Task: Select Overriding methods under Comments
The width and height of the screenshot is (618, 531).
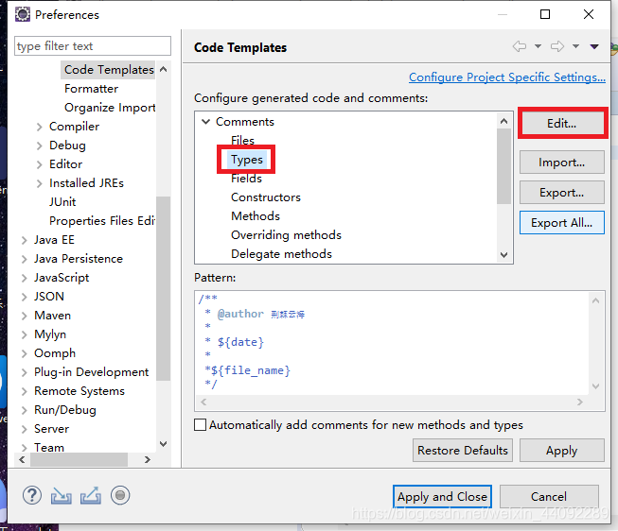Action: (286, 235)
